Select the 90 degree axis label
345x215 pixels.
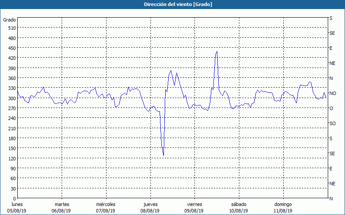pos(13,169)
